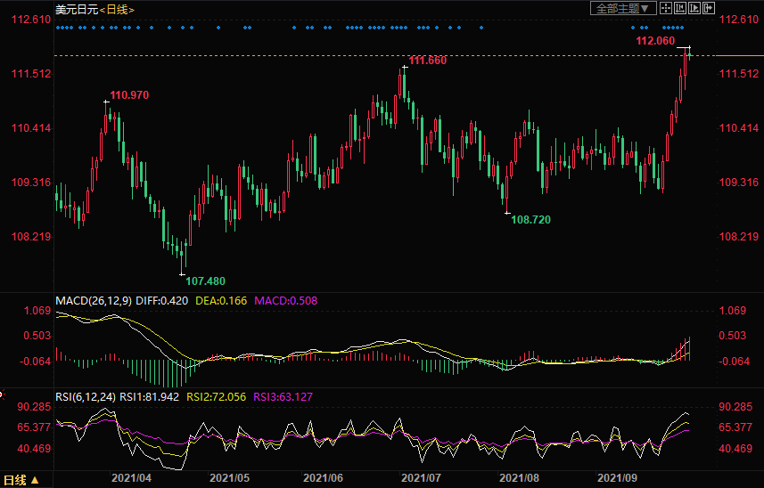Click the 美元日元 chart title
764x488 pixels.
[75, 9]
